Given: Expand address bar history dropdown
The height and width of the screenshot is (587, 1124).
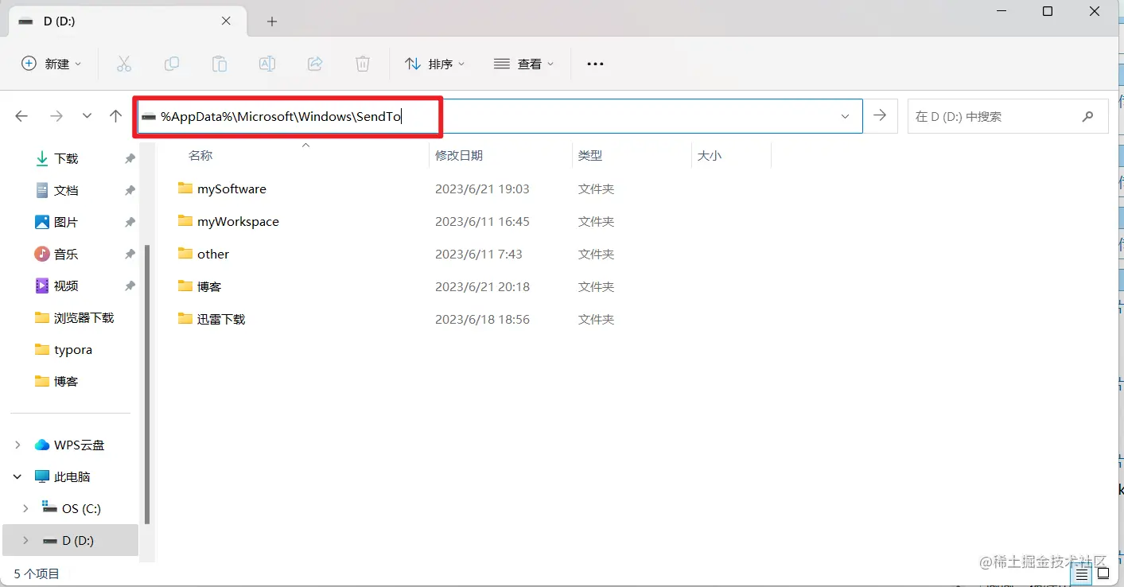Looking at the screenshot, I should pos(845,116).
